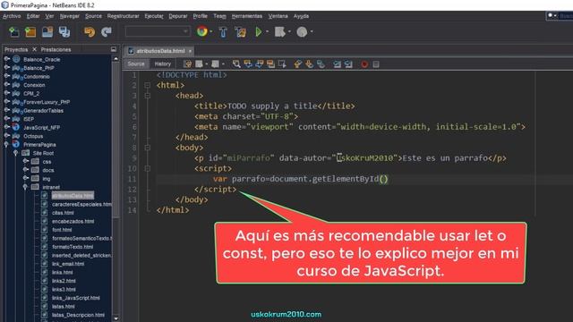This screenshot has height=322, width=573.
Task: Switch to the Prestaciones tab
Action: coord(56,49)
